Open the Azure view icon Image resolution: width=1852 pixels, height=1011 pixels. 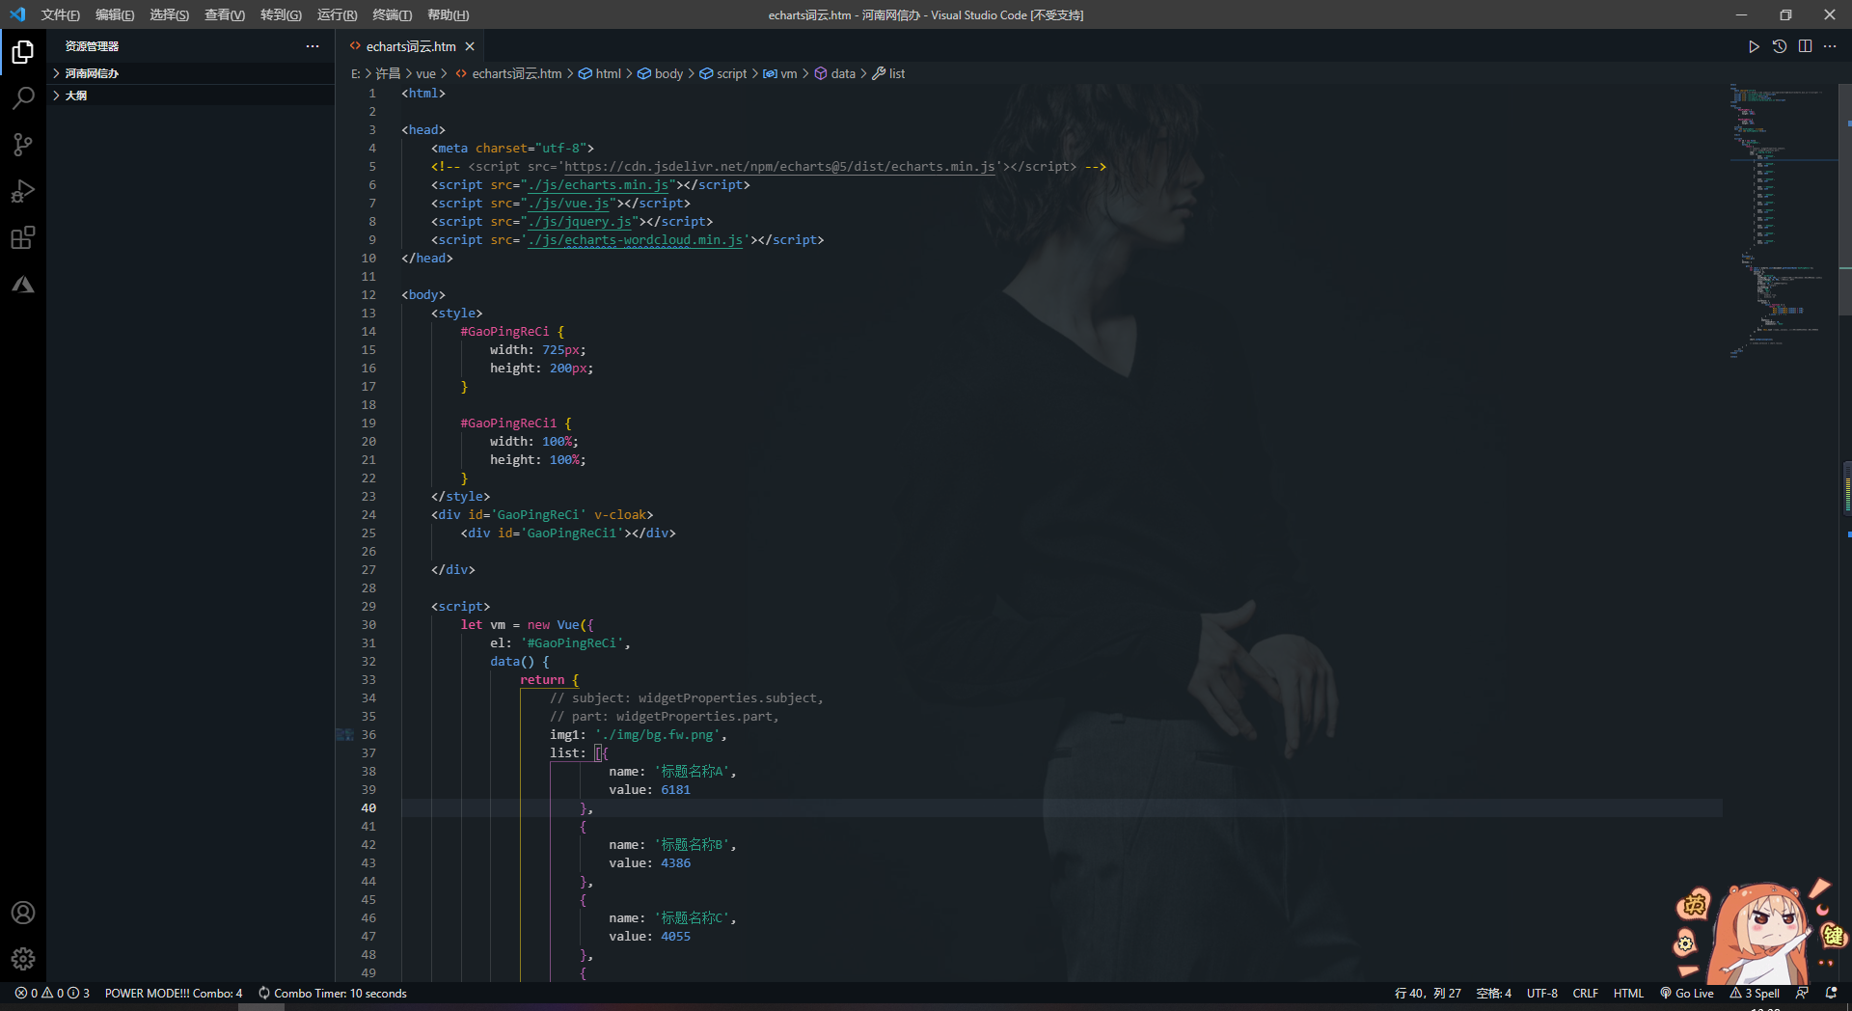click(23, 284)
